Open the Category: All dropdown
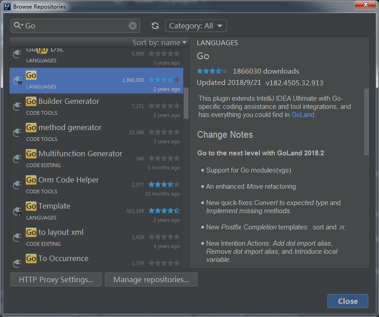The image size is (379, 317). pos(196,26)
